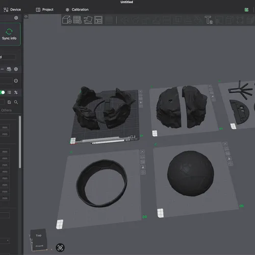Screen dimensions: 255x255
Task: Click the Sync info button
Action: pos(9,34)
